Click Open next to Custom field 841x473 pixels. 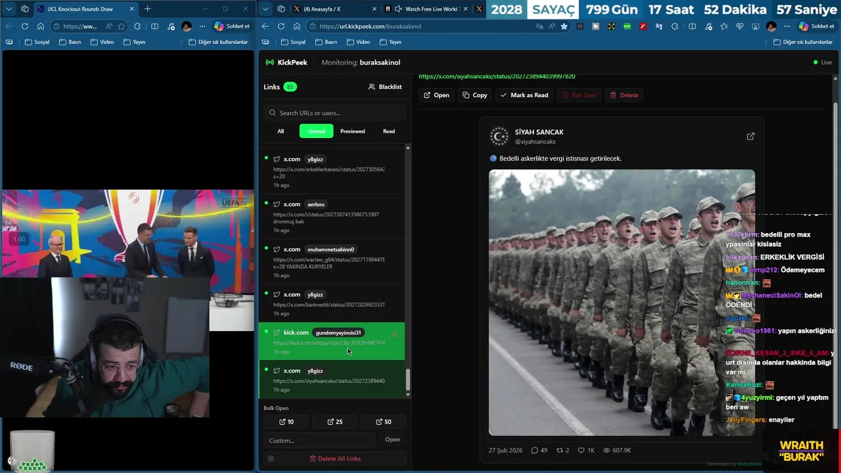tap(392, 439)
